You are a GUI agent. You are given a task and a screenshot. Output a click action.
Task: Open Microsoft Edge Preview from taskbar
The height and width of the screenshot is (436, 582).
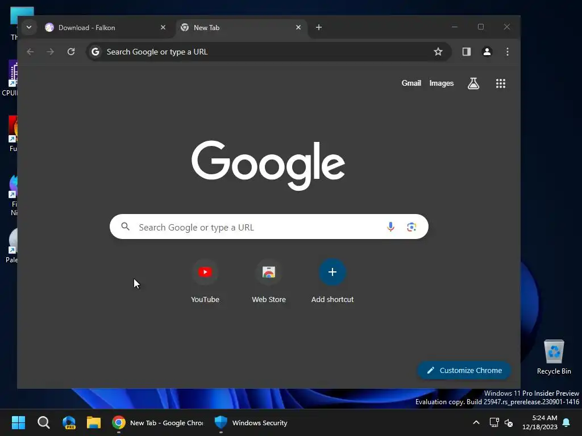click(x=69, y=422)
